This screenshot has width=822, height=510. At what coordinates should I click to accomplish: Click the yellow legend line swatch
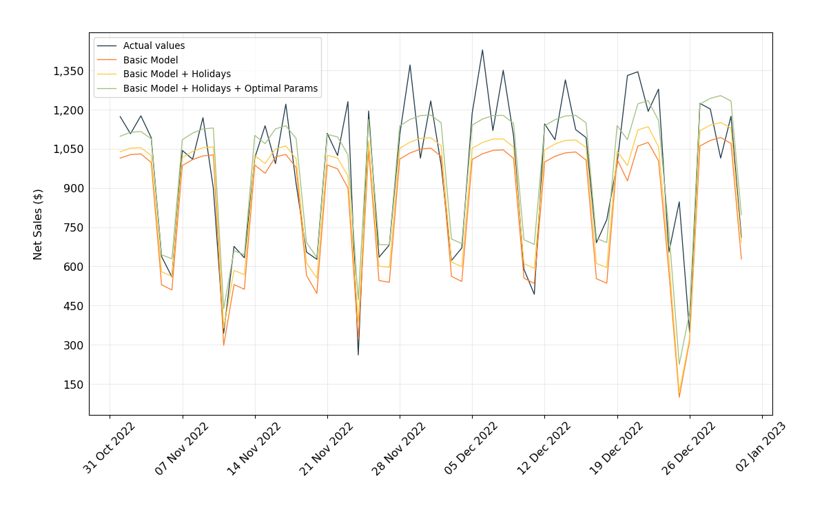(107, 74)
